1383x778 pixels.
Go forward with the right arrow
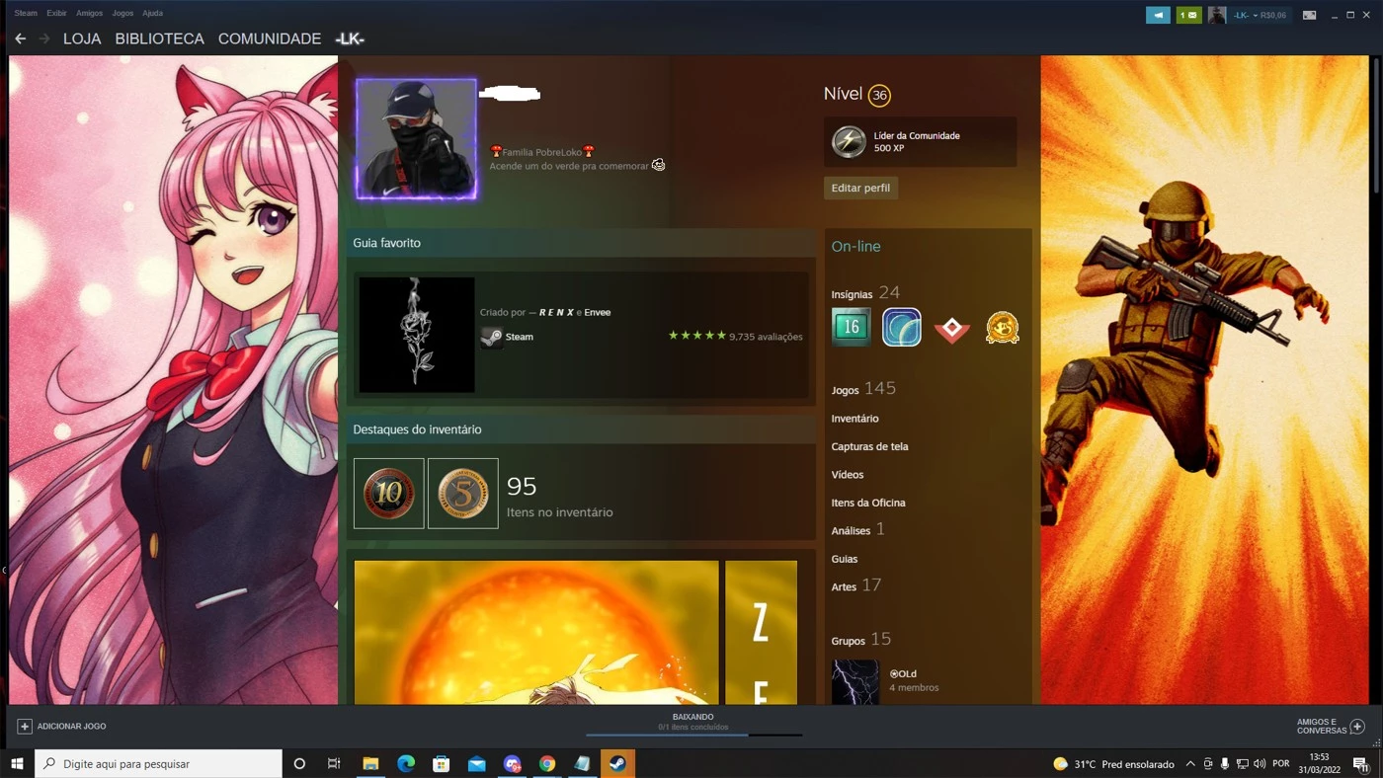pyautogui.click(x=44, y=39)
